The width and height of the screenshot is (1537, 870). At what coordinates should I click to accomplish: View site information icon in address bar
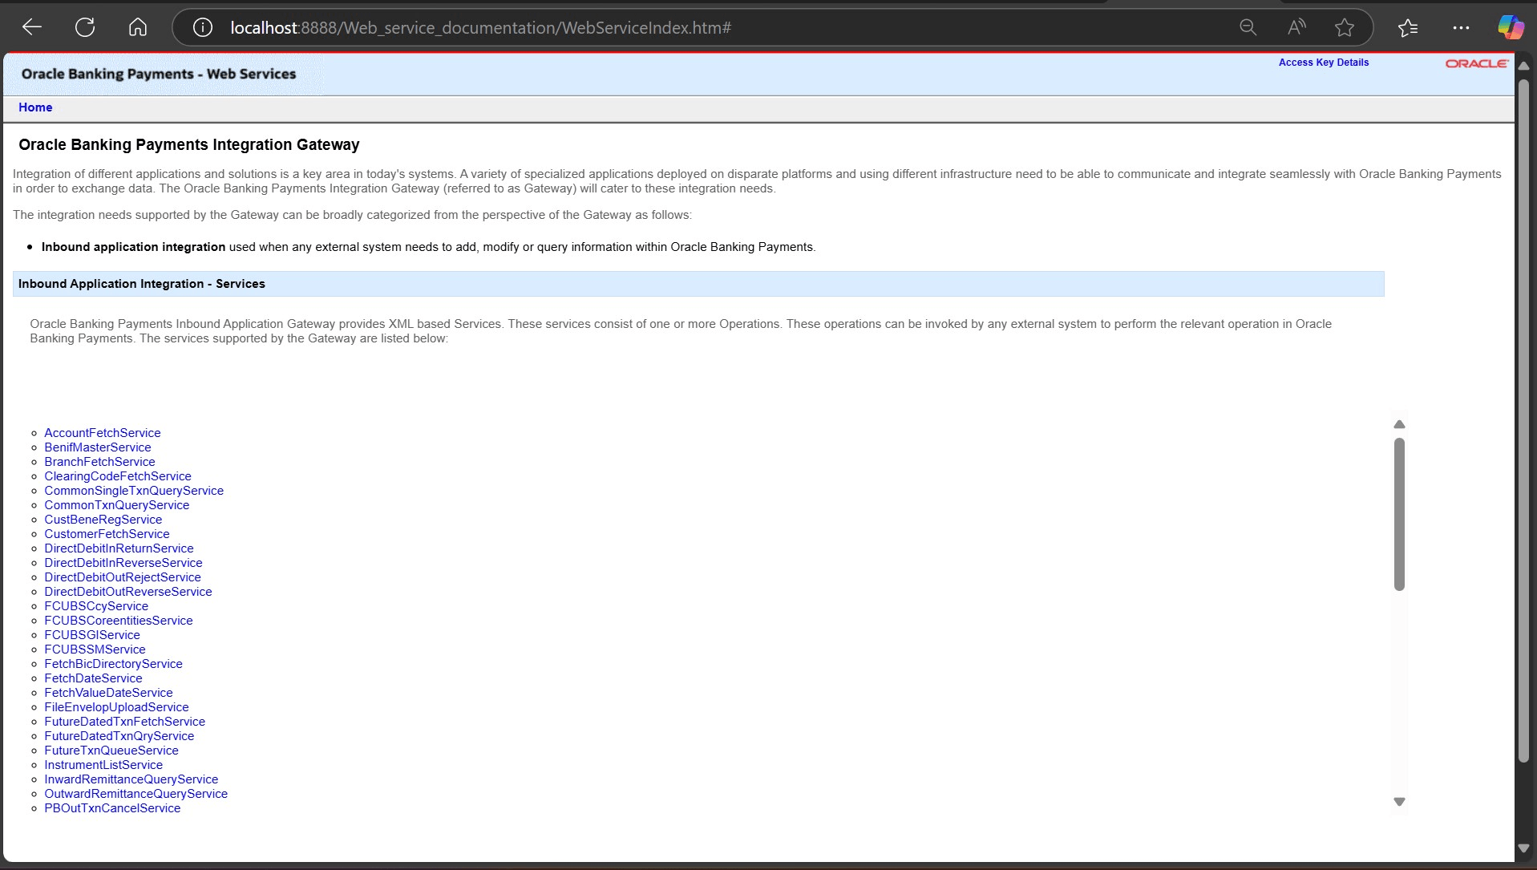pyautogui.click(x=203, y=28)
